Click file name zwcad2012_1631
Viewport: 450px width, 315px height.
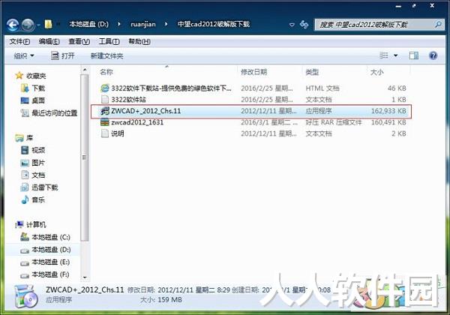click(x=137, y=122)
